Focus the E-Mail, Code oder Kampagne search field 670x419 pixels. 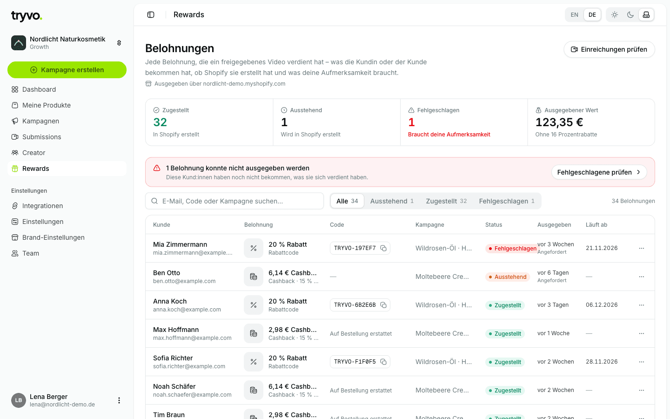point(234,201)
